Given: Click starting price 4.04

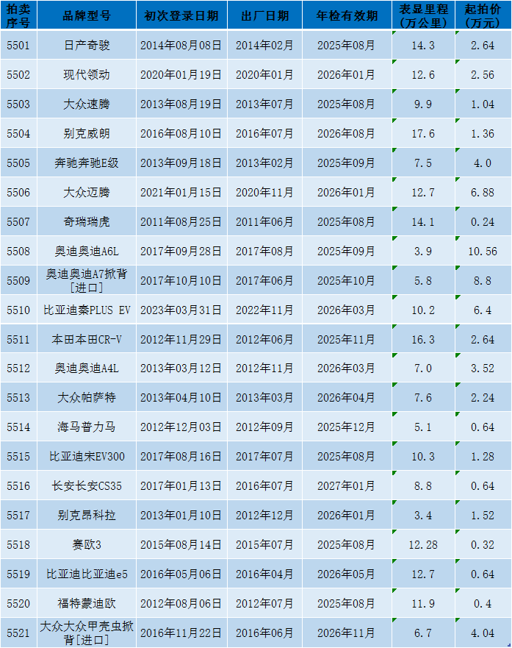Looking at the screenshot, I should pyautogui.click(x=483, y=633).
